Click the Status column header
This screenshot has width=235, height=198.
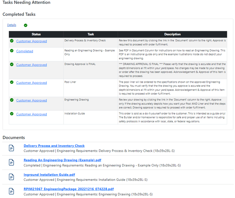(36, 34)
